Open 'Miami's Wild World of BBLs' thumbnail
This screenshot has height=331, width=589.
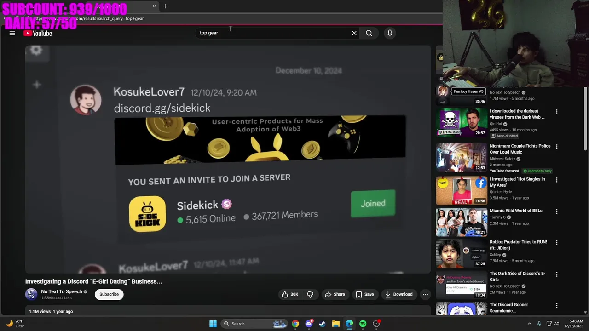point(462,222)
